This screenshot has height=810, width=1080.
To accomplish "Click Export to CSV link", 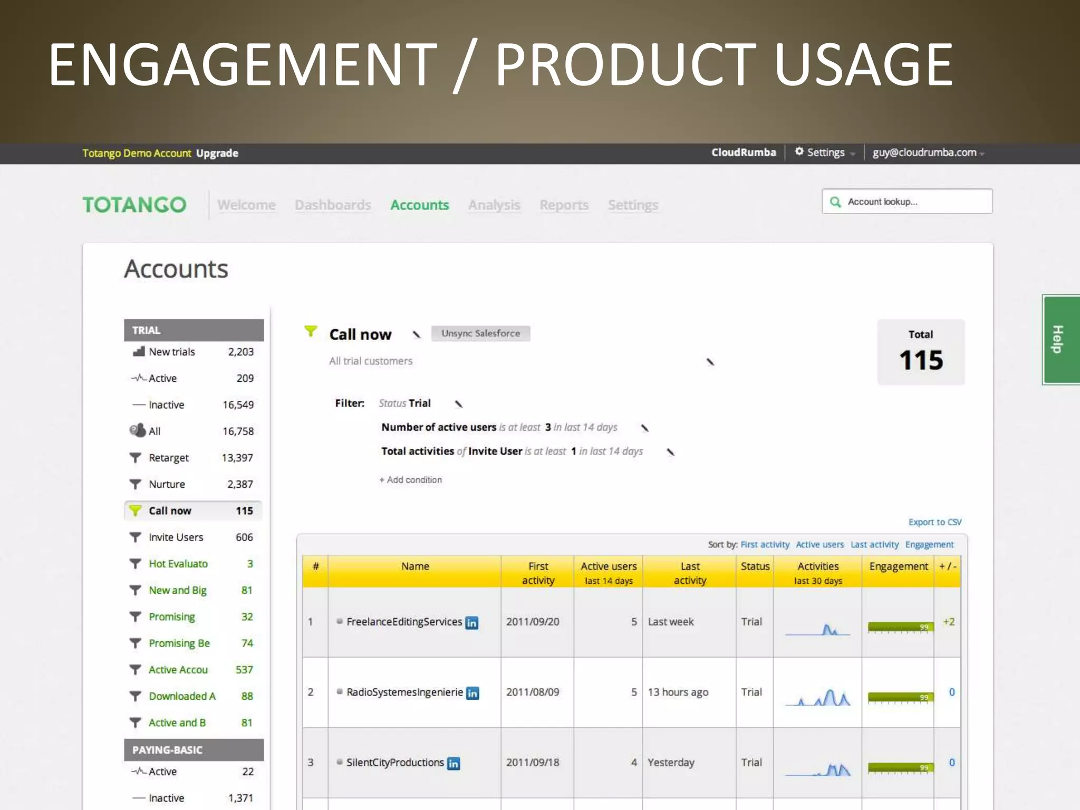I will tap(935, 522).
